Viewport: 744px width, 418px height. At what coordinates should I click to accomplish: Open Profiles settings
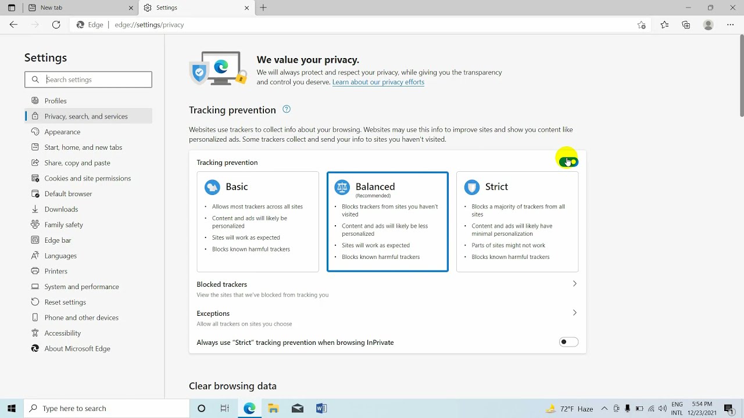pyautogui.click(x=88, y=100)
